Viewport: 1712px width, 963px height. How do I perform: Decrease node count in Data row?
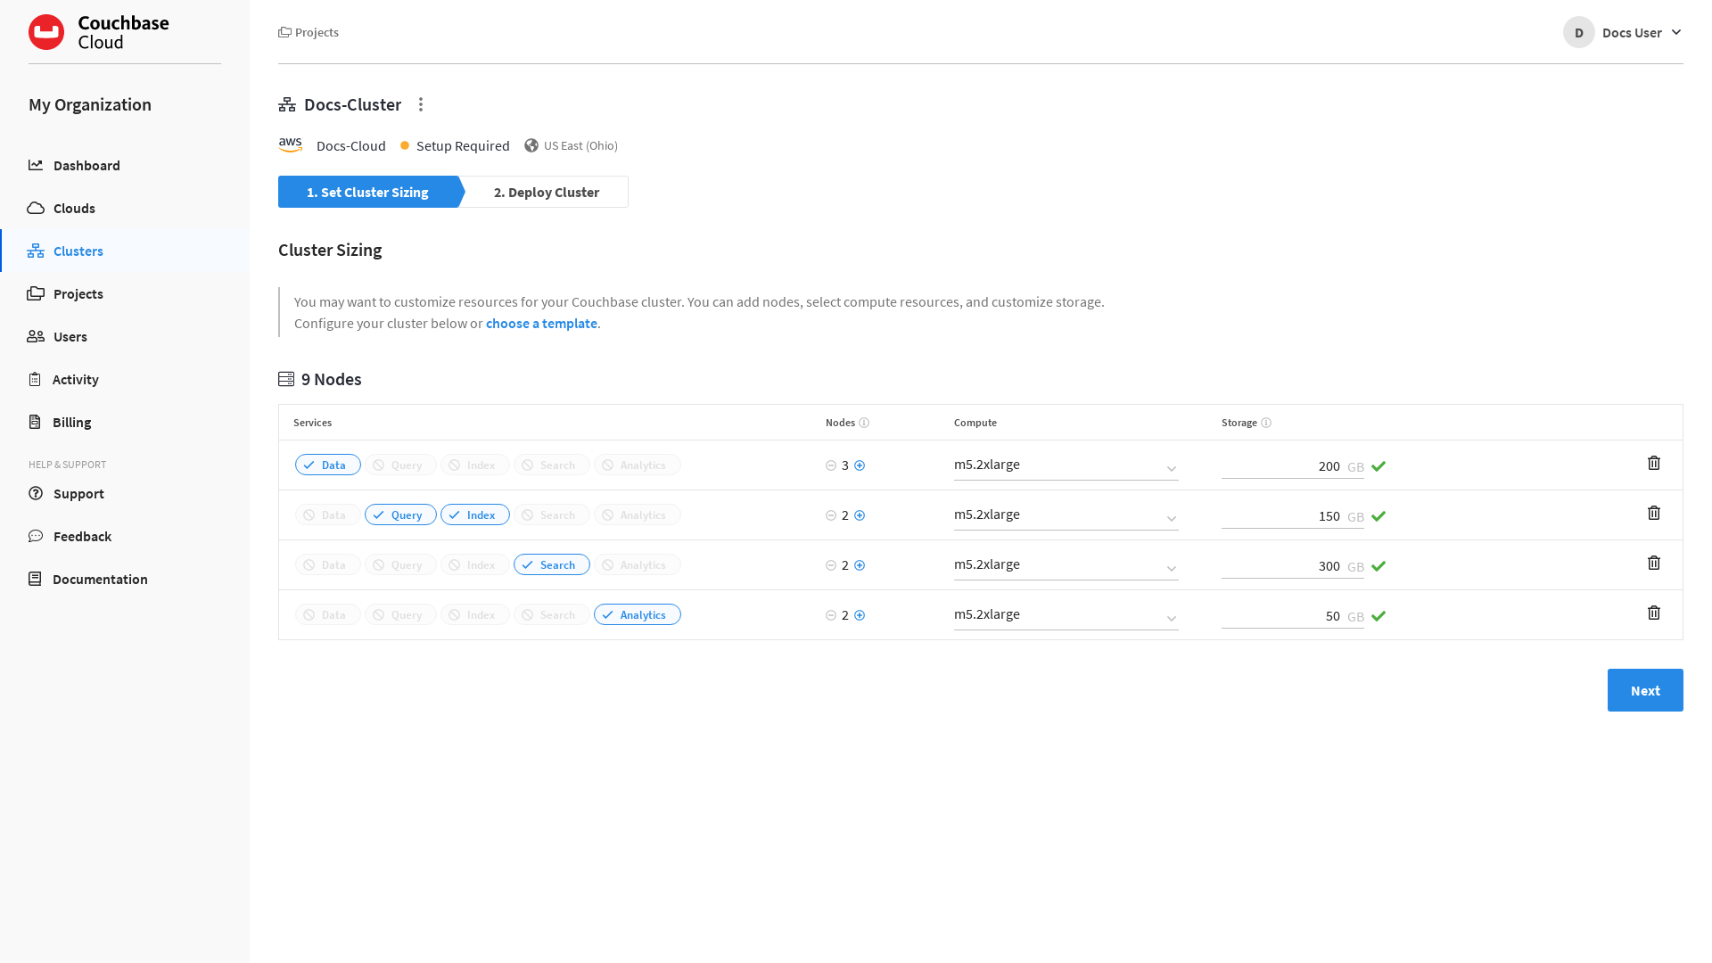pyautogui.click(x=831, y=465)
